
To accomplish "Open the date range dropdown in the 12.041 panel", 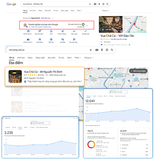I will pyautogui.click(x=118, y=92).
